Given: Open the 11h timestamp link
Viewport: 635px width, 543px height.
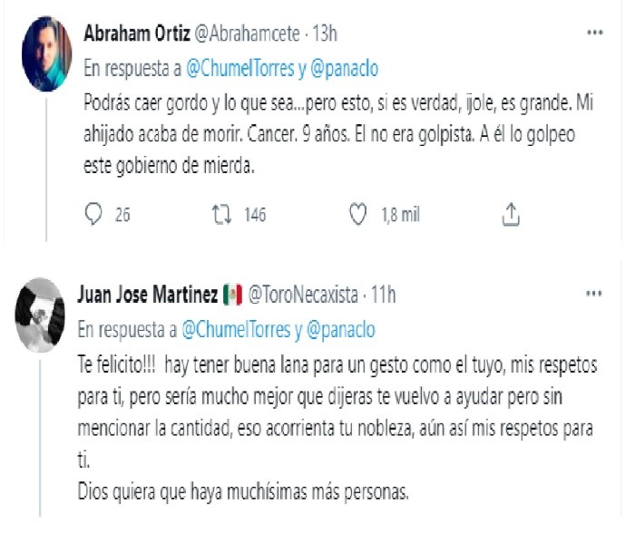Looking at the screenshot, I should click(x=382, y=295).
